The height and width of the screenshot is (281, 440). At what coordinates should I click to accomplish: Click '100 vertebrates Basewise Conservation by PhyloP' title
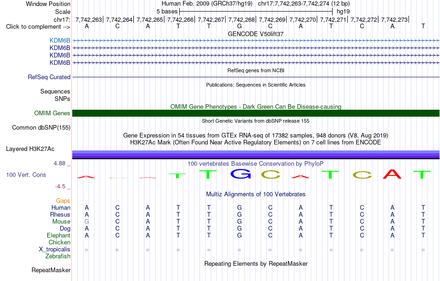coord(256,163)
